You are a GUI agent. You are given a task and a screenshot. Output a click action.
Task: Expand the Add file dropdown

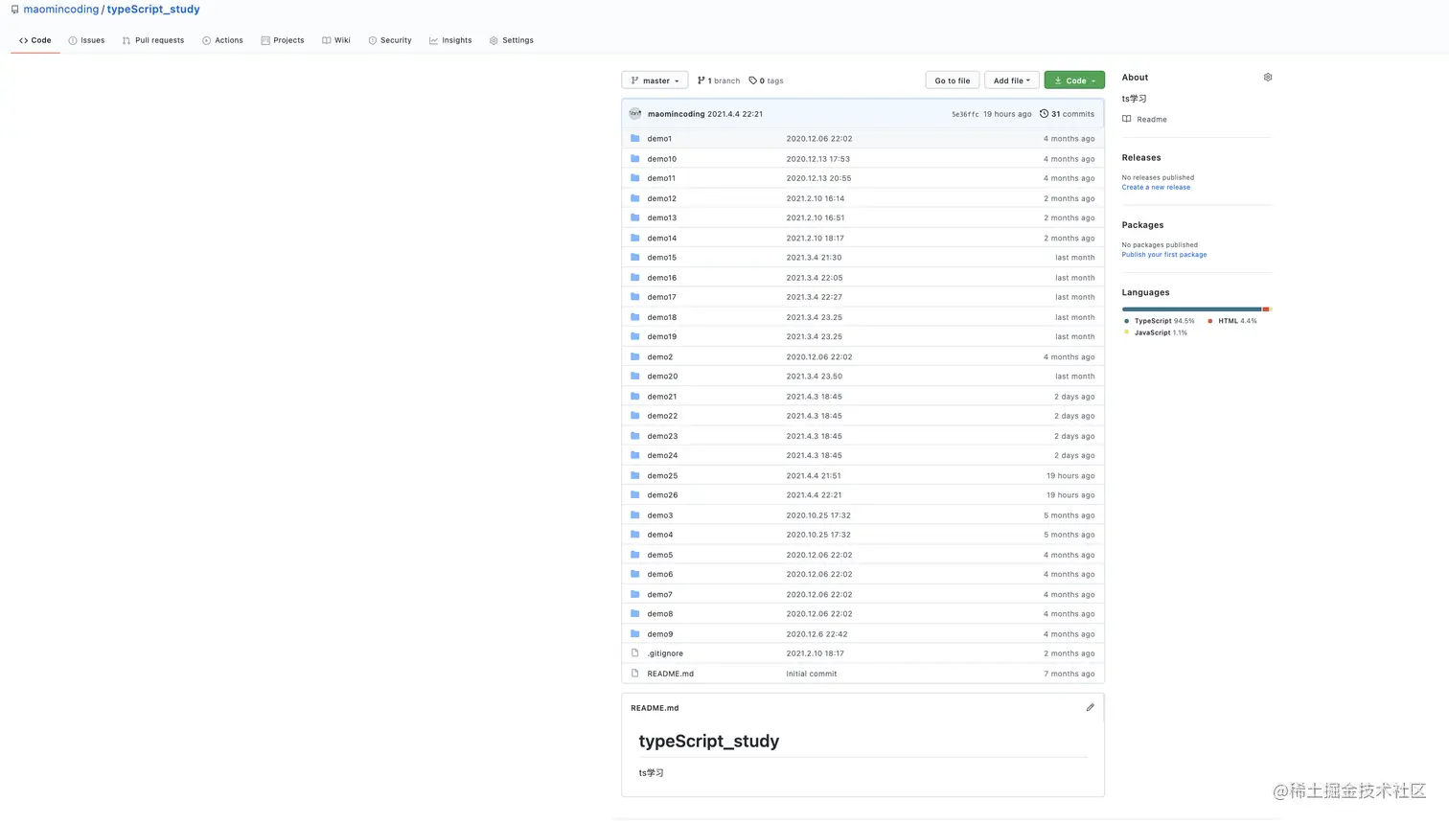(x=1011, y=80)
